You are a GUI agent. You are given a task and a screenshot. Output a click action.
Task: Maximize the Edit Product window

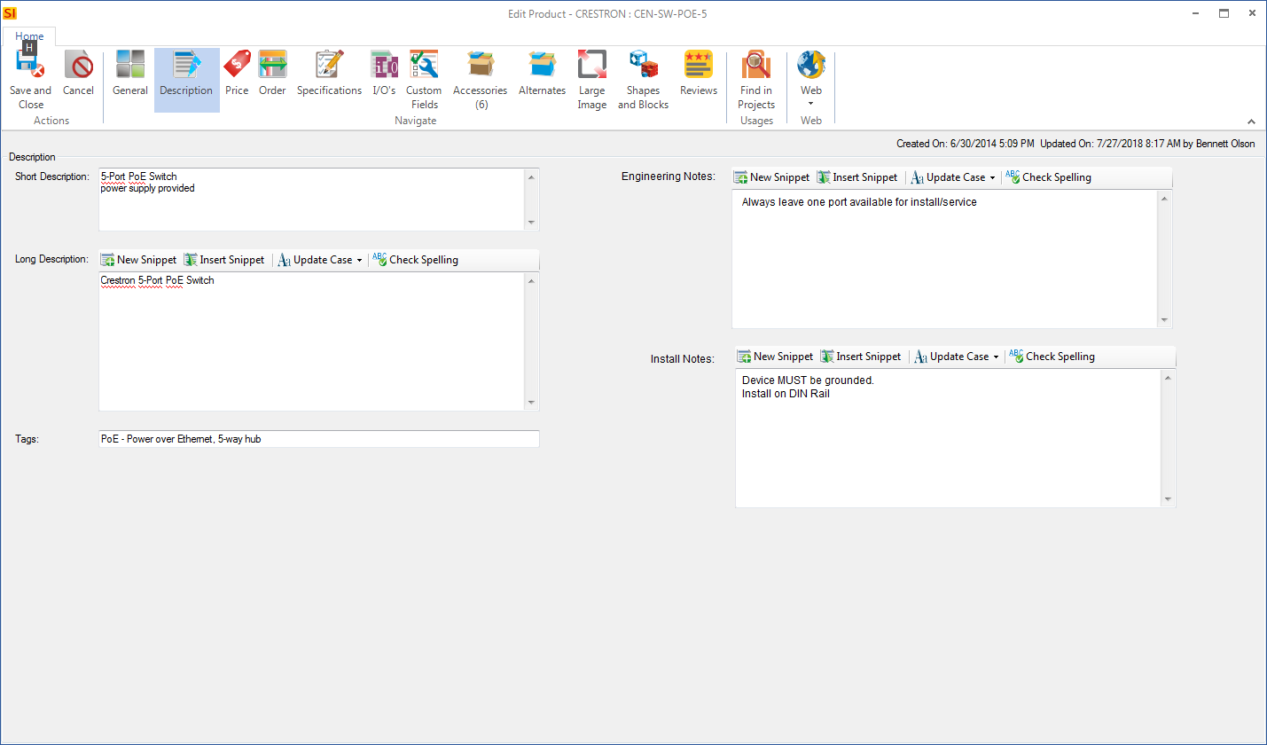[x=1224, y=13]
